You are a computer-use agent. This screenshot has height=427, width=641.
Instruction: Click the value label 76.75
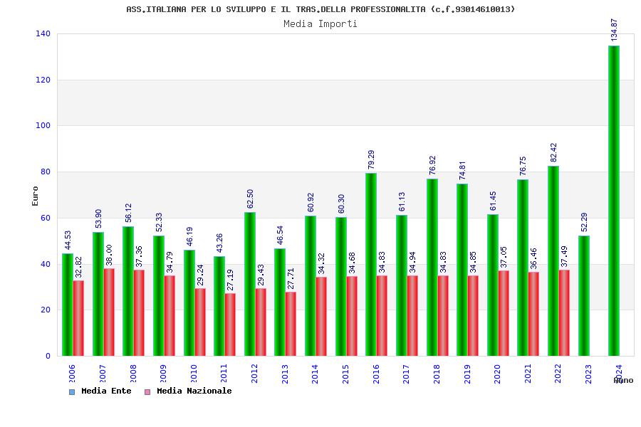click(523, 166)
